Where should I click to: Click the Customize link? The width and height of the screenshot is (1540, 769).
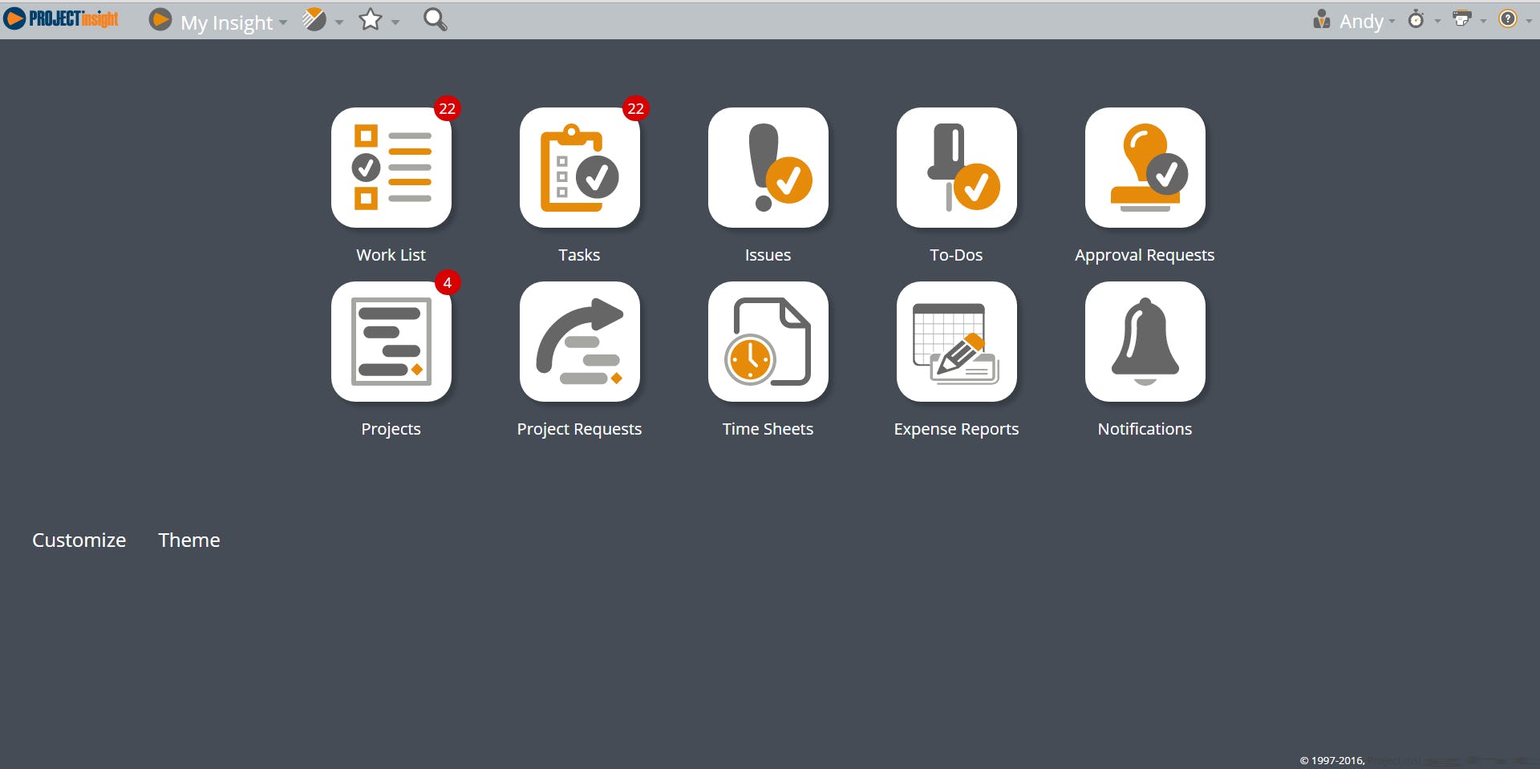[x=79, y=540]
